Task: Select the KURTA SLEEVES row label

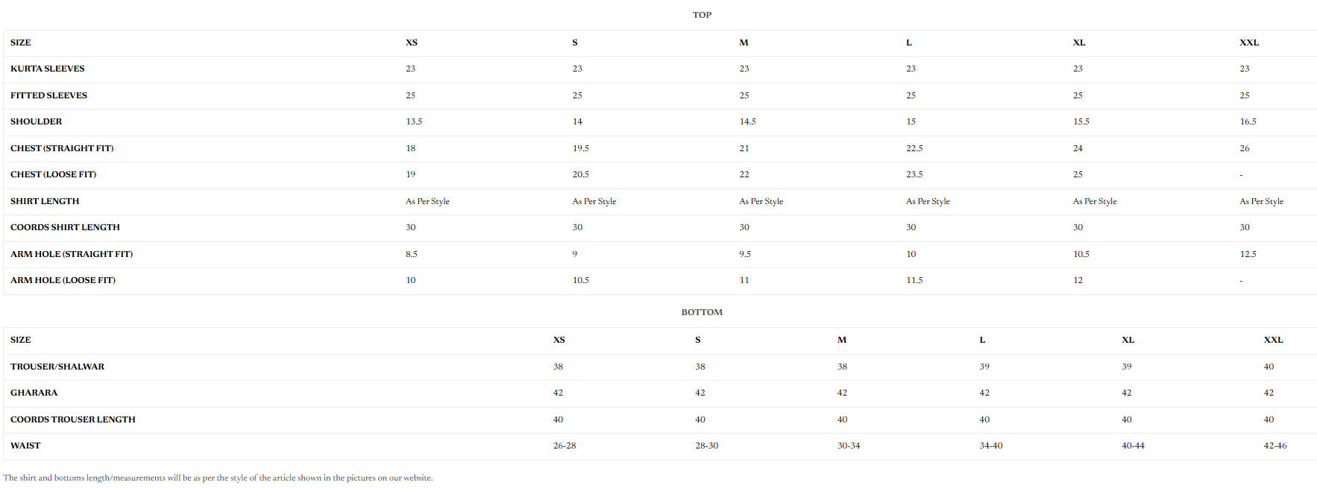Action: click(48, 69)
